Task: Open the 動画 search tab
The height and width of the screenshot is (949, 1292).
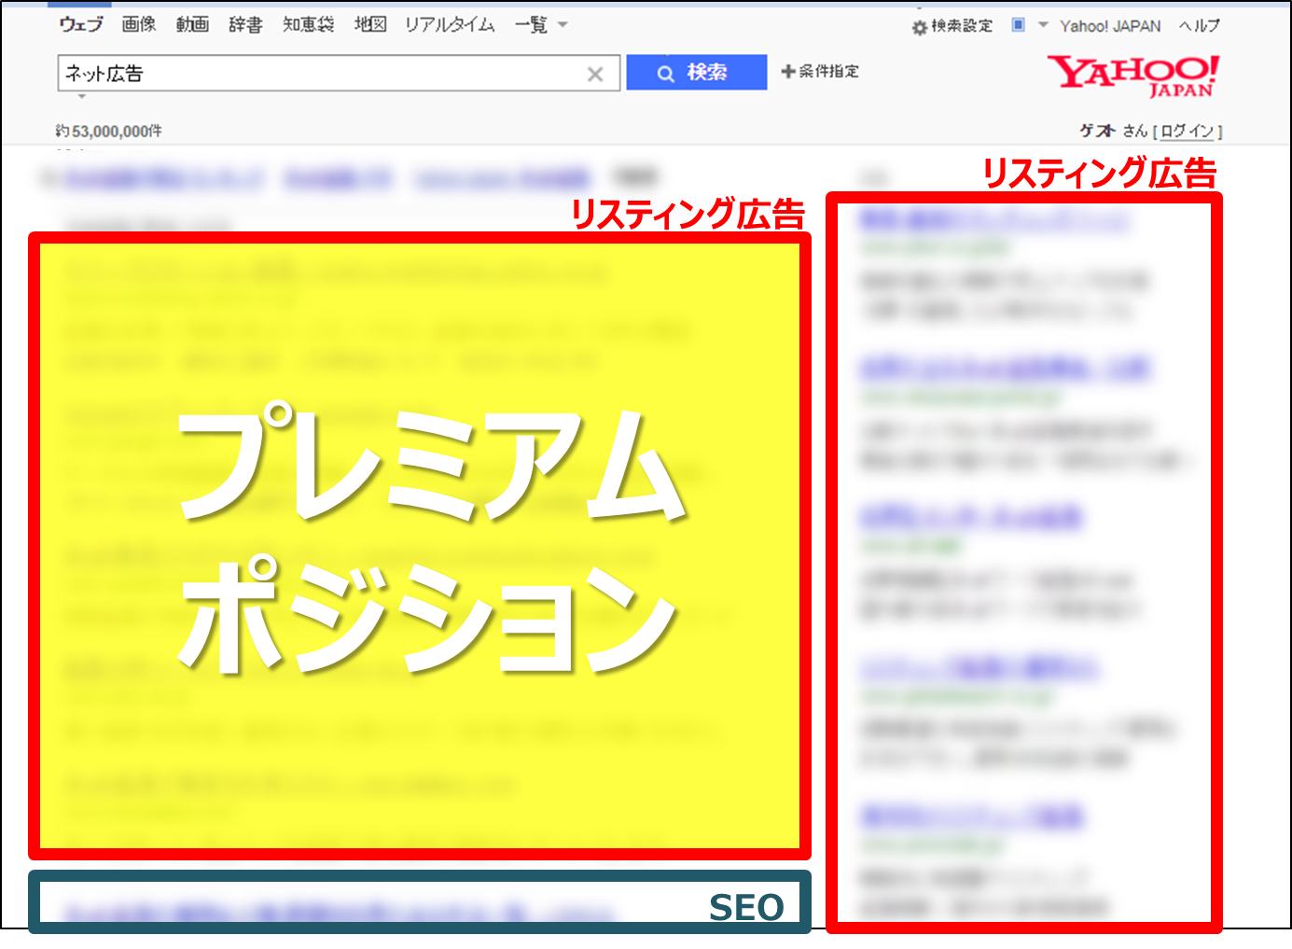Action: click(191, 25)
